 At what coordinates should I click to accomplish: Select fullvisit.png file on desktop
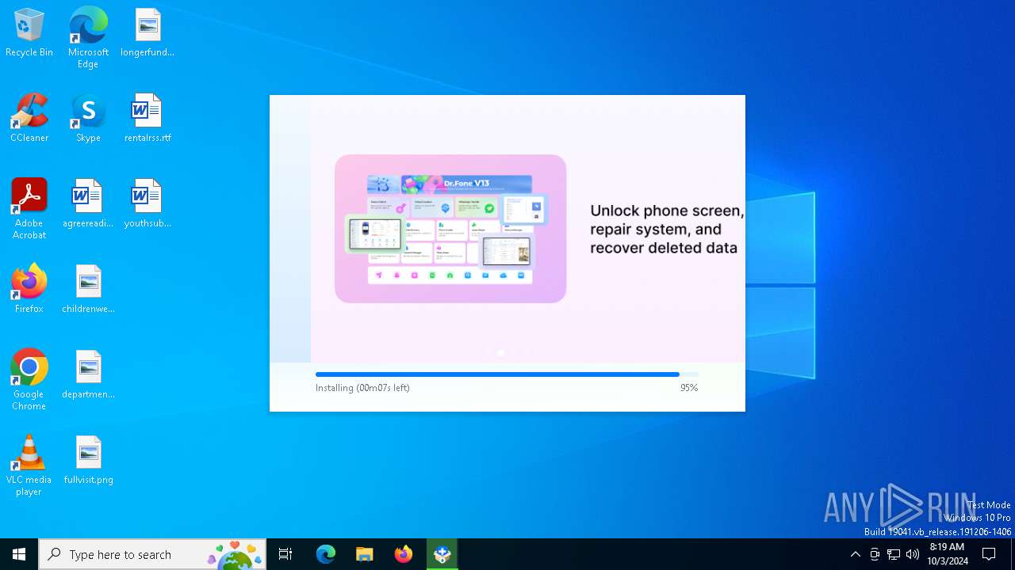(88, 461)
